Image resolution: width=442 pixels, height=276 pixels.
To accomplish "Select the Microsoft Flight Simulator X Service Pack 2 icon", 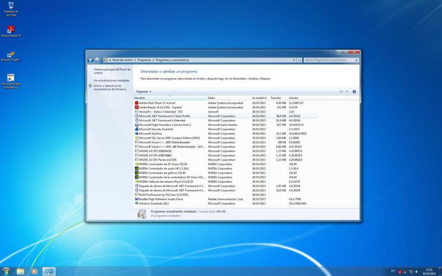I will 136,125.
